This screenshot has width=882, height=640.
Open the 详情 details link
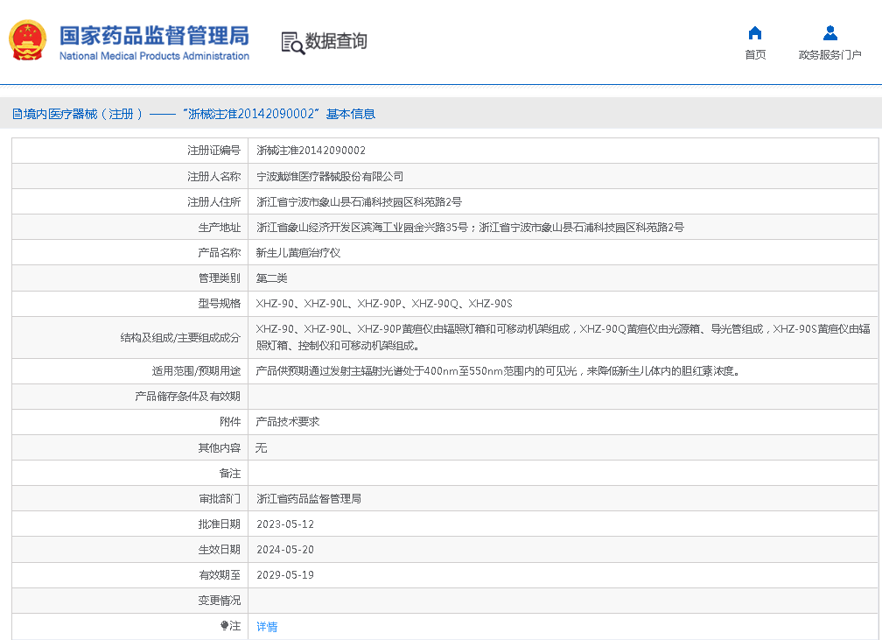[x=267, y=627]
